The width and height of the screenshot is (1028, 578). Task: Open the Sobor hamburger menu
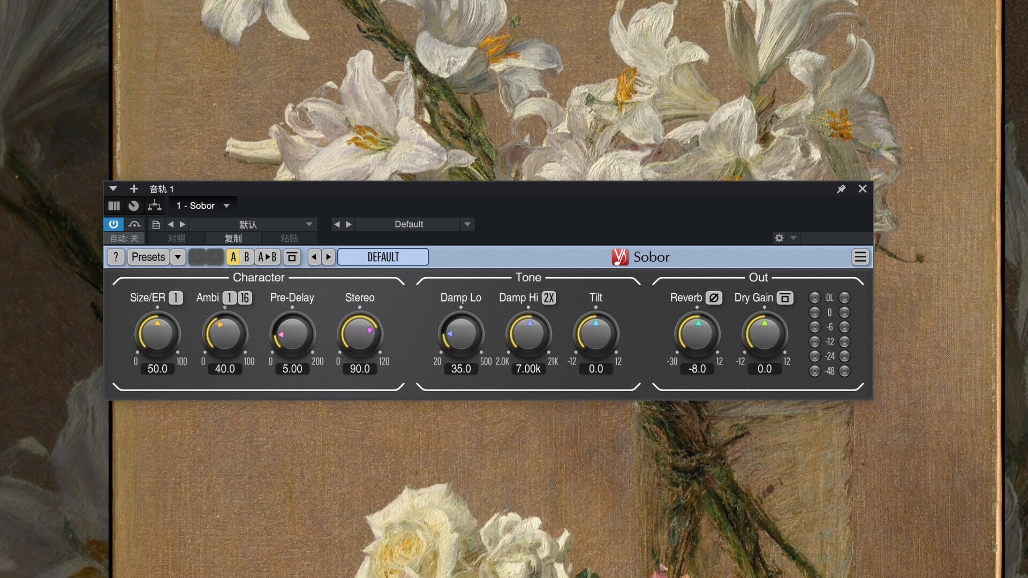[860, 257]
